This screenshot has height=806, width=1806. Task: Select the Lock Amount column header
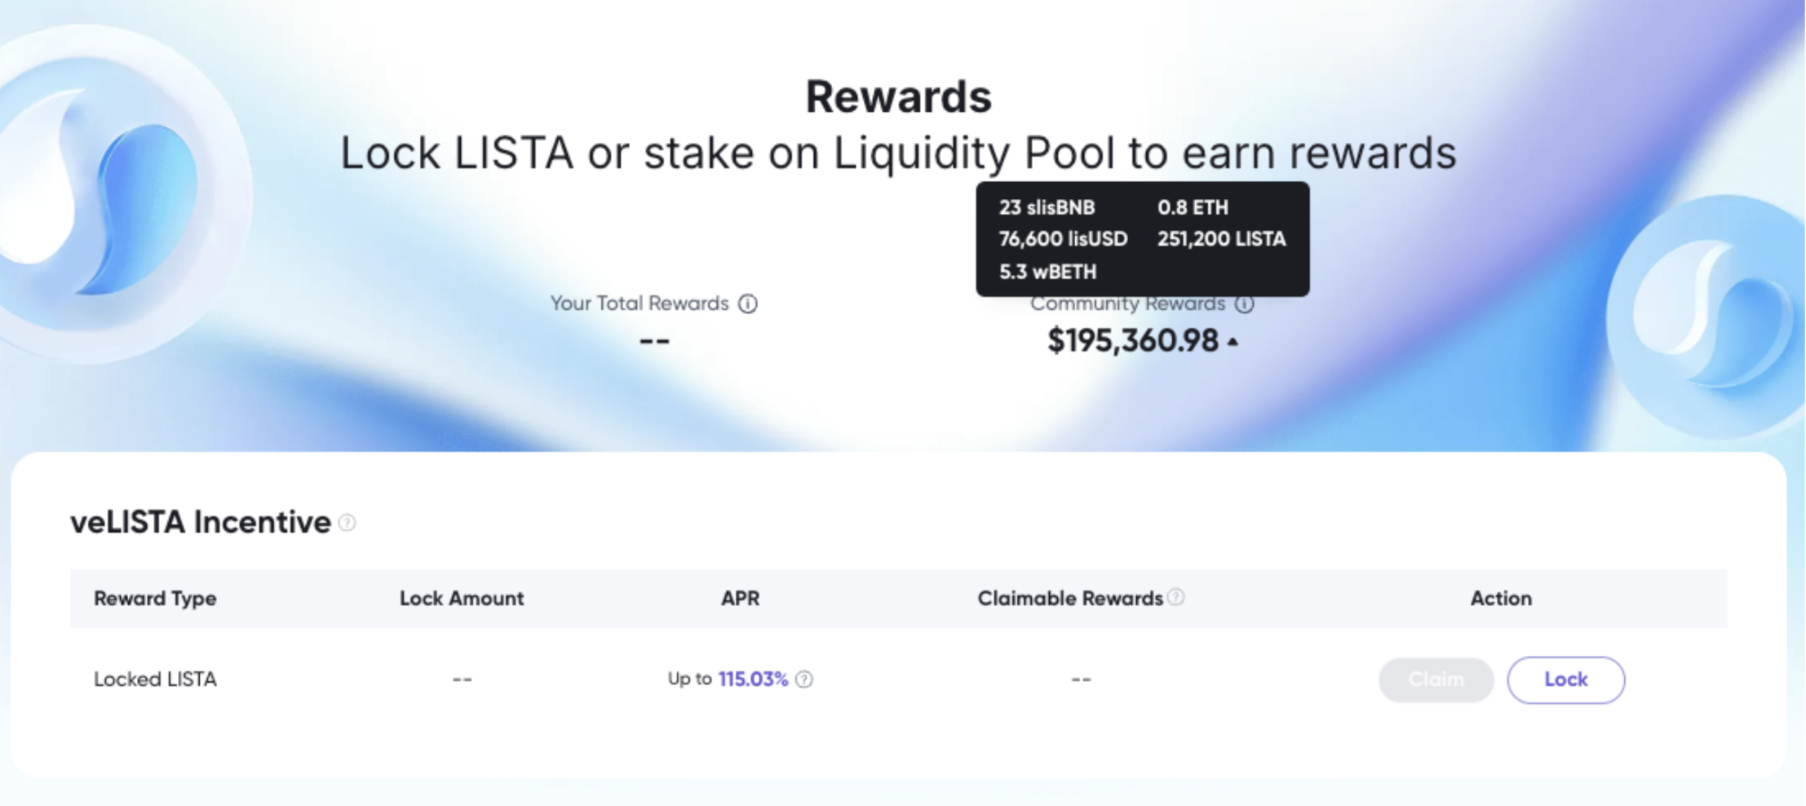(462, 599)
